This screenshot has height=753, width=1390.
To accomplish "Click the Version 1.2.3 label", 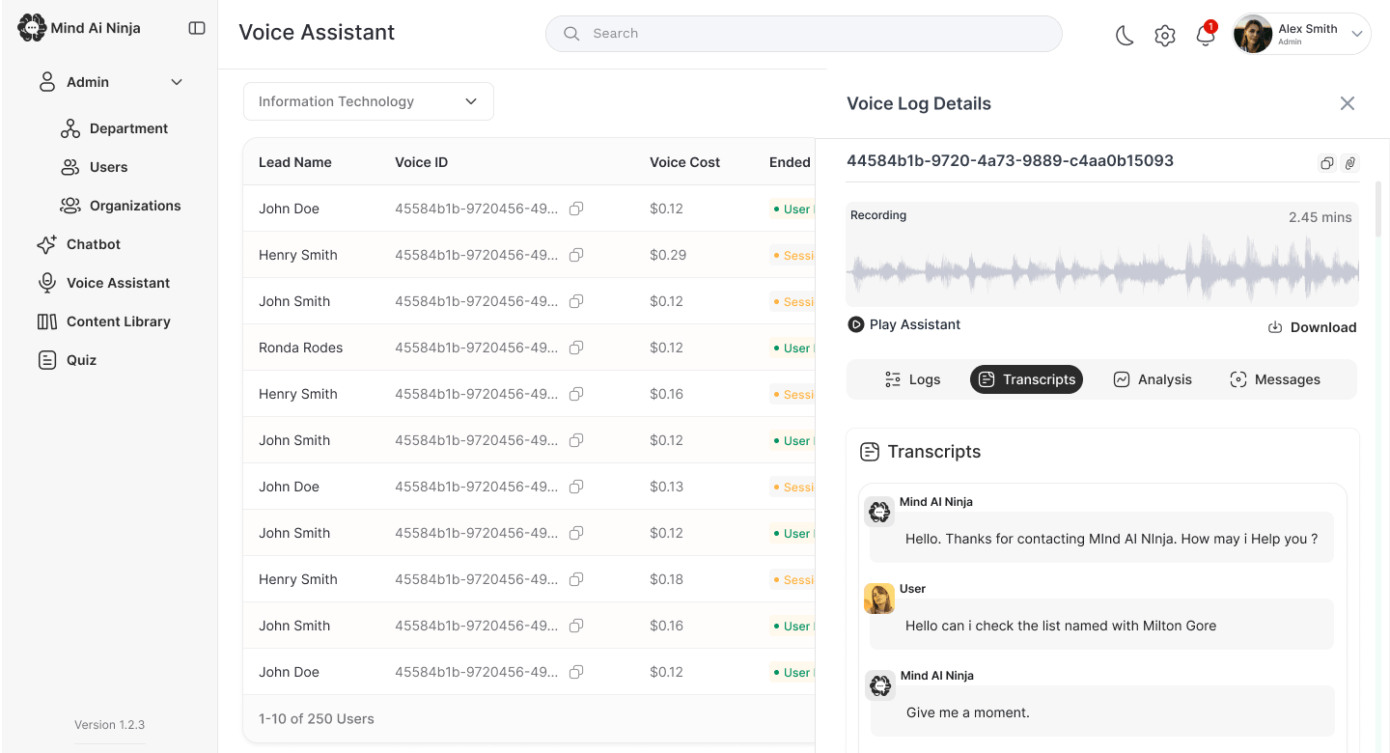I will (109, 724).
